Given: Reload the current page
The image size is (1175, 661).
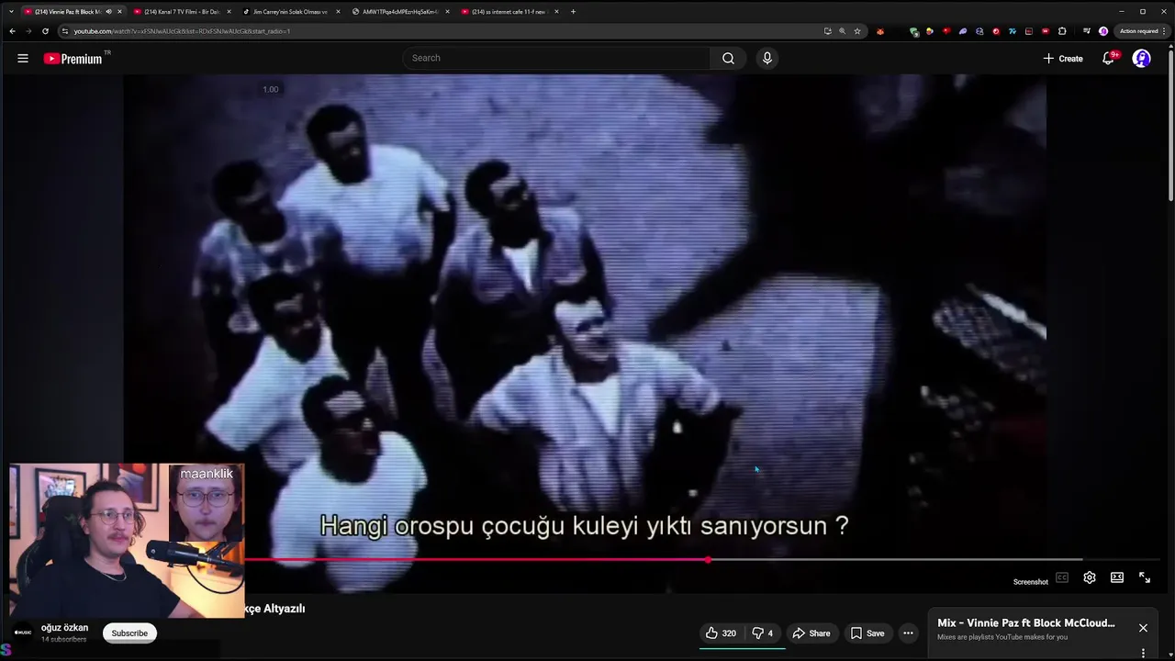Looking at the screenshot, I should [x=45, y=31].
